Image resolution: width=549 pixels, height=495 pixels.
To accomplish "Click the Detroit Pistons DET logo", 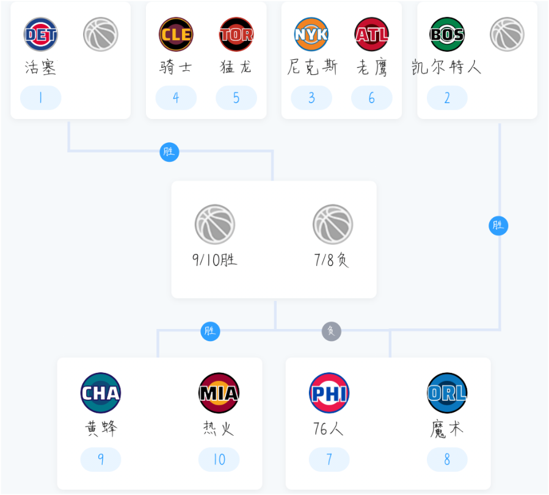I will [41, 34].
